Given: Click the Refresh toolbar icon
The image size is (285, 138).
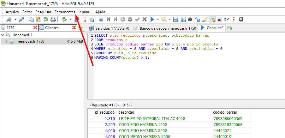Looking at the screenshot, I should point(64,19).
